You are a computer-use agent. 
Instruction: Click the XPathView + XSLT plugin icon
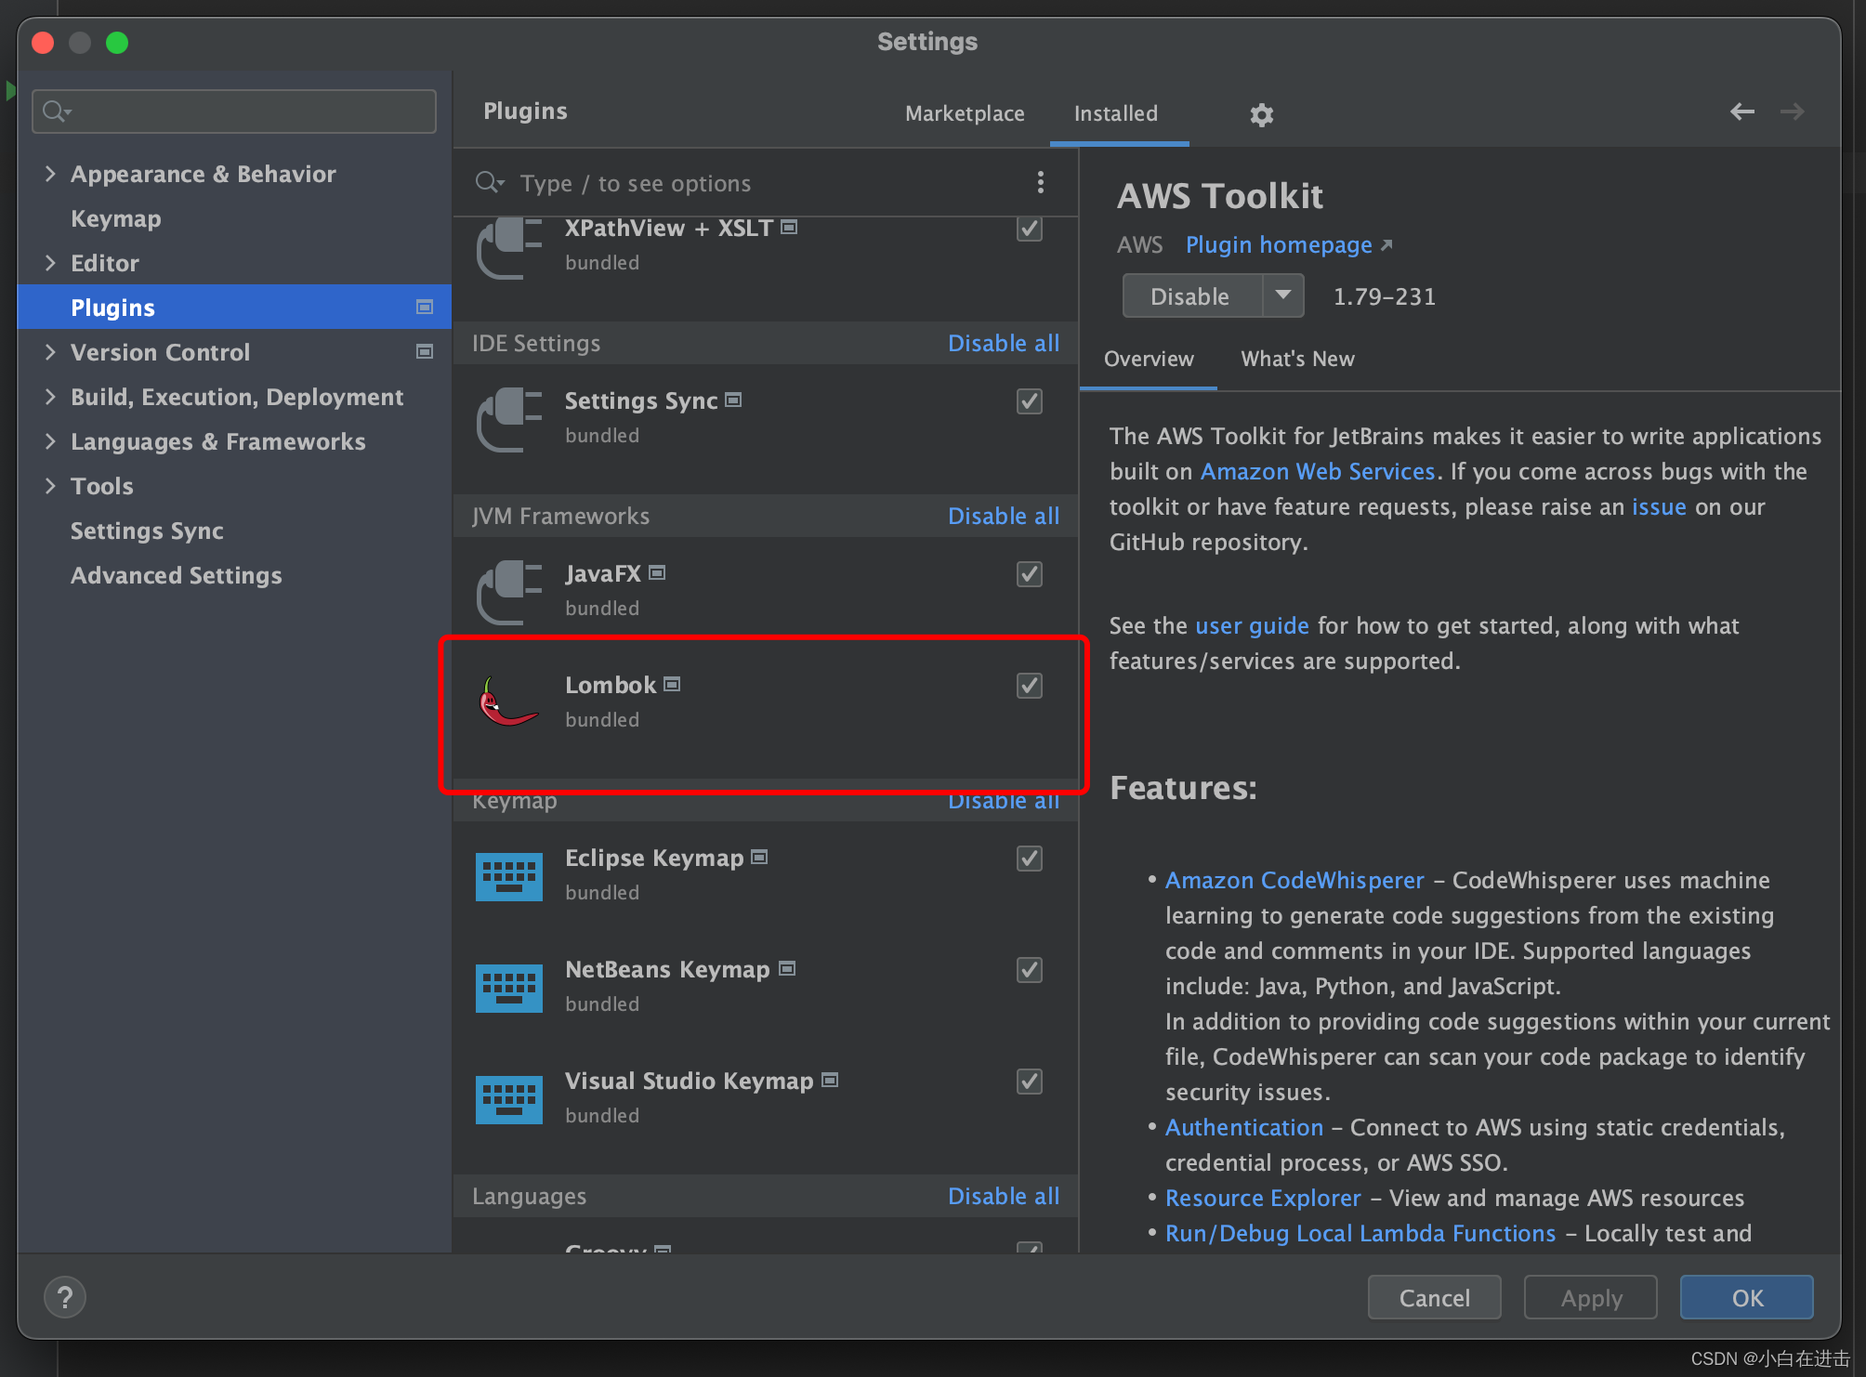(509, 247)
